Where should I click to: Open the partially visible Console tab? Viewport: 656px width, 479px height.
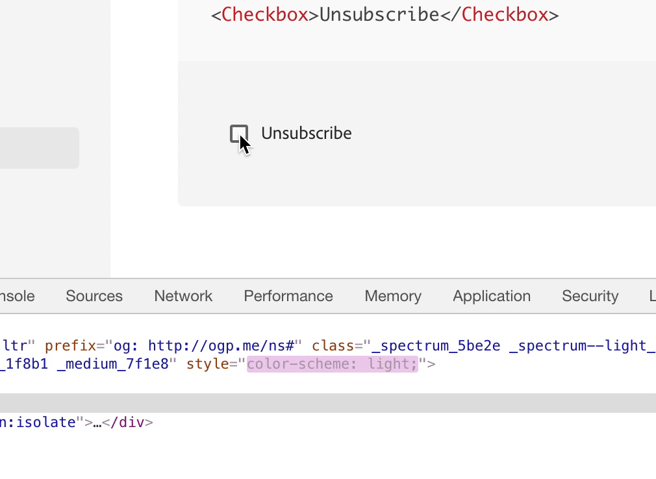coord(17,296)
